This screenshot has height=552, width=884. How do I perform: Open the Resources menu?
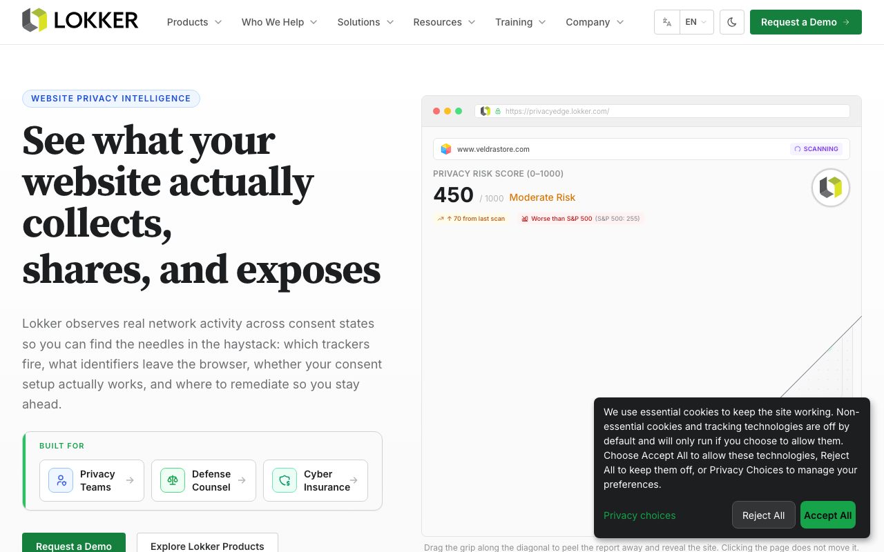[444, 22]
